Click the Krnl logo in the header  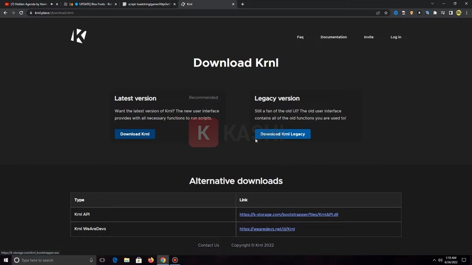78,36
